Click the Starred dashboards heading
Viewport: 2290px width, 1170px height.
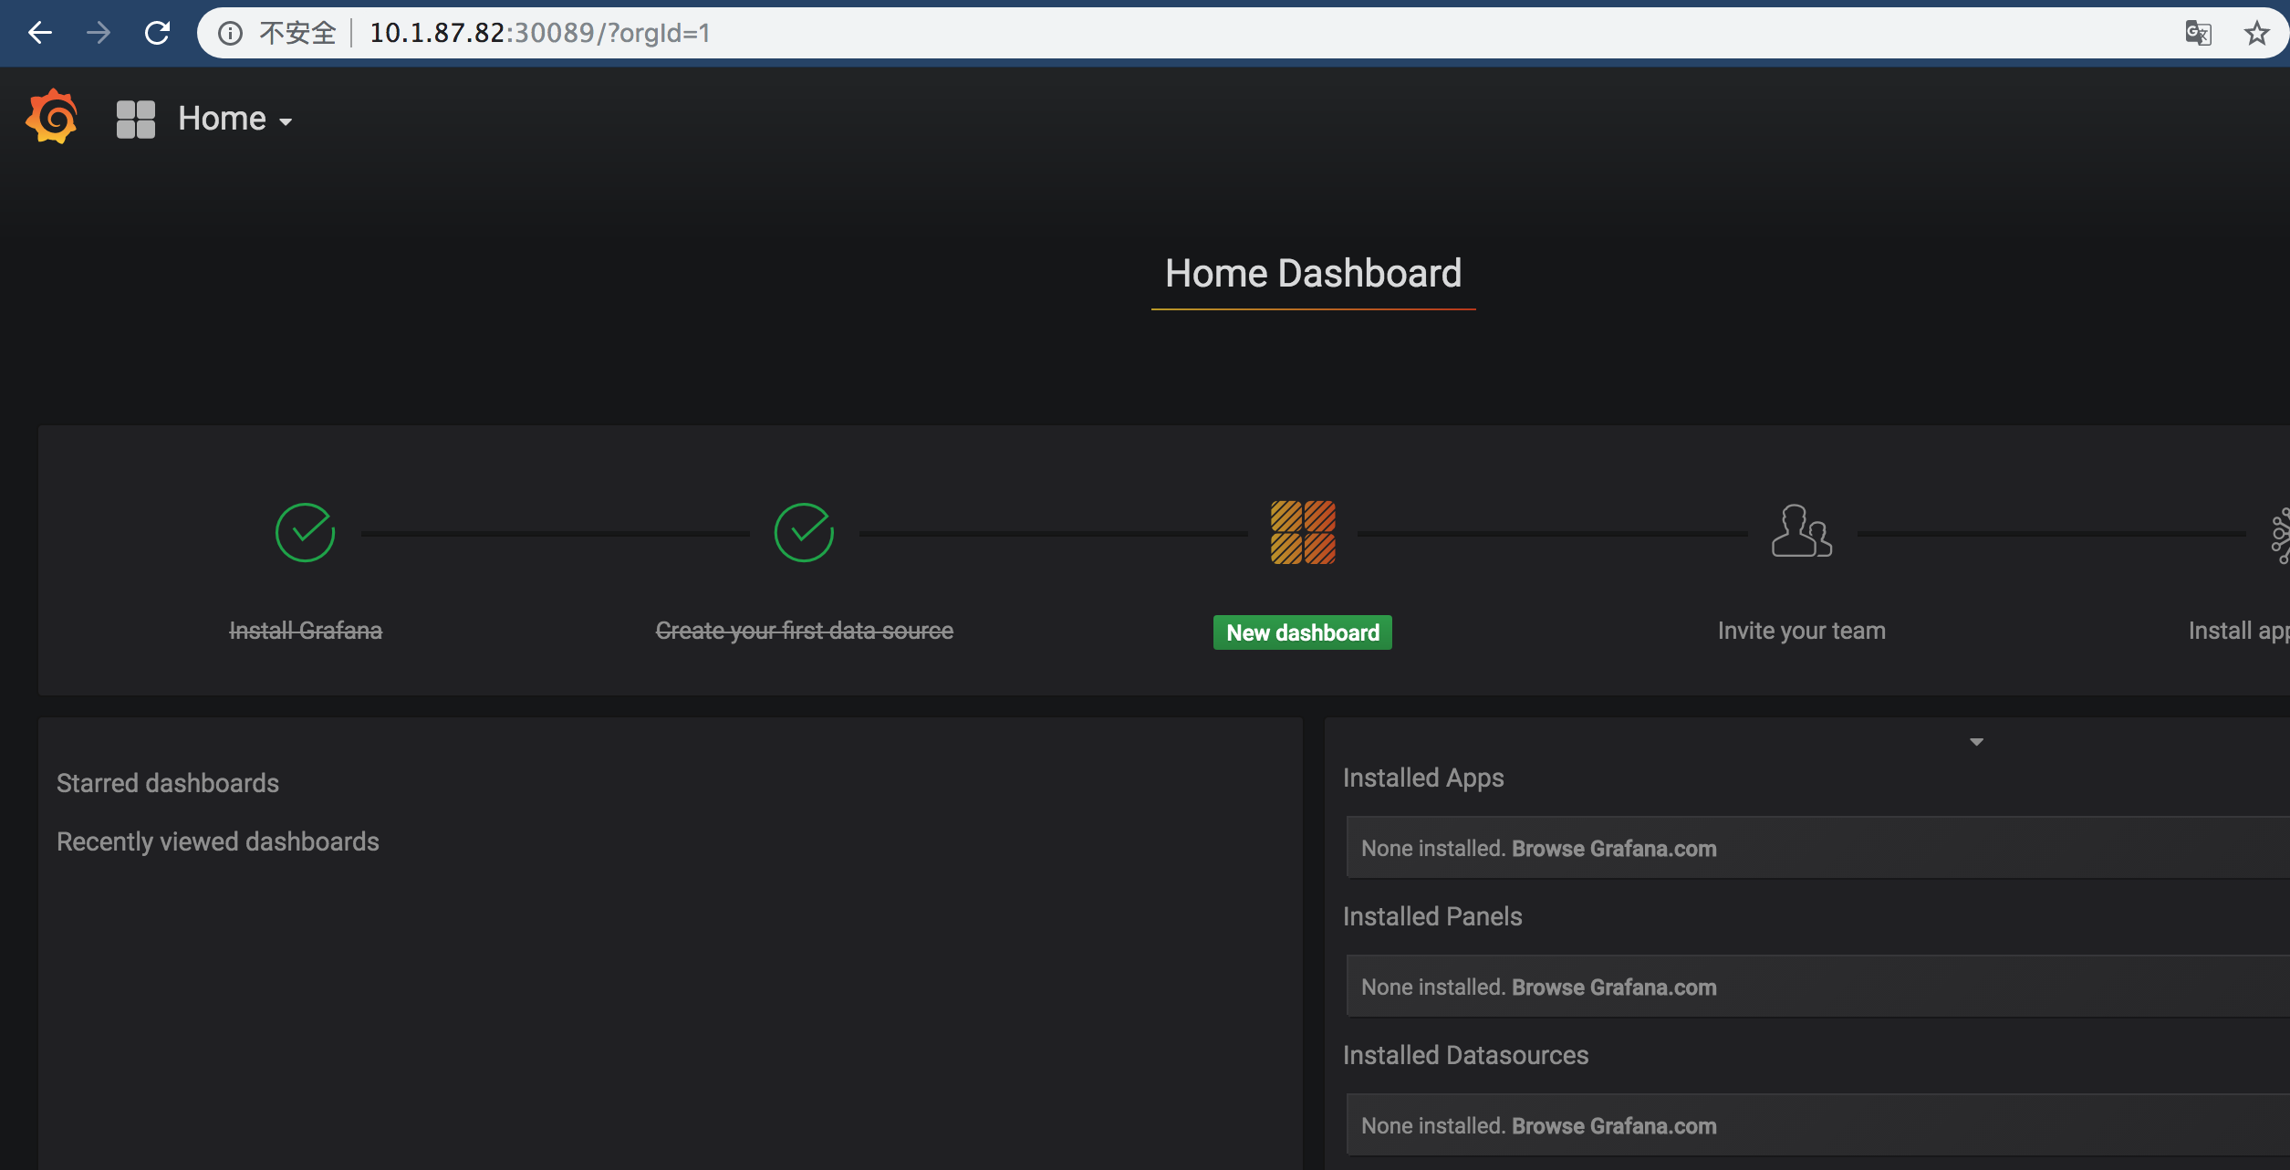(x=168, y=783)
